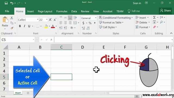The image size is (174, 98).
Task: Increase font size with large A icon
Action: (x=50, y=20)
